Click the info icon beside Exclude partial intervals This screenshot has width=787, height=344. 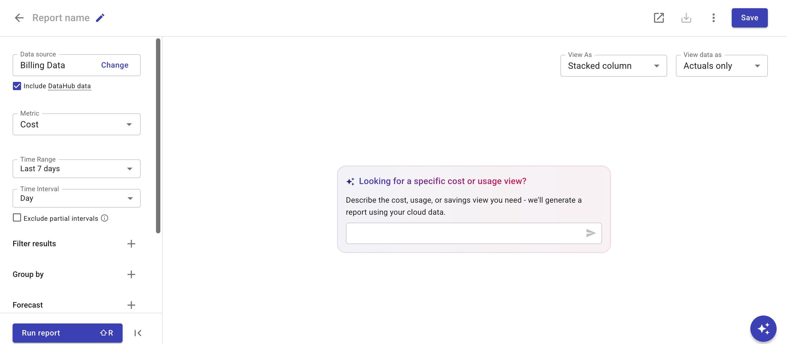tap(105, 218)
